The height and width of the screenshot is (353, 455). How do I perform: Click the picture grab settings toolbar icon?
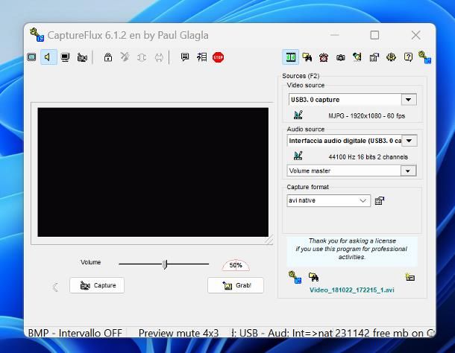point(357,57)
